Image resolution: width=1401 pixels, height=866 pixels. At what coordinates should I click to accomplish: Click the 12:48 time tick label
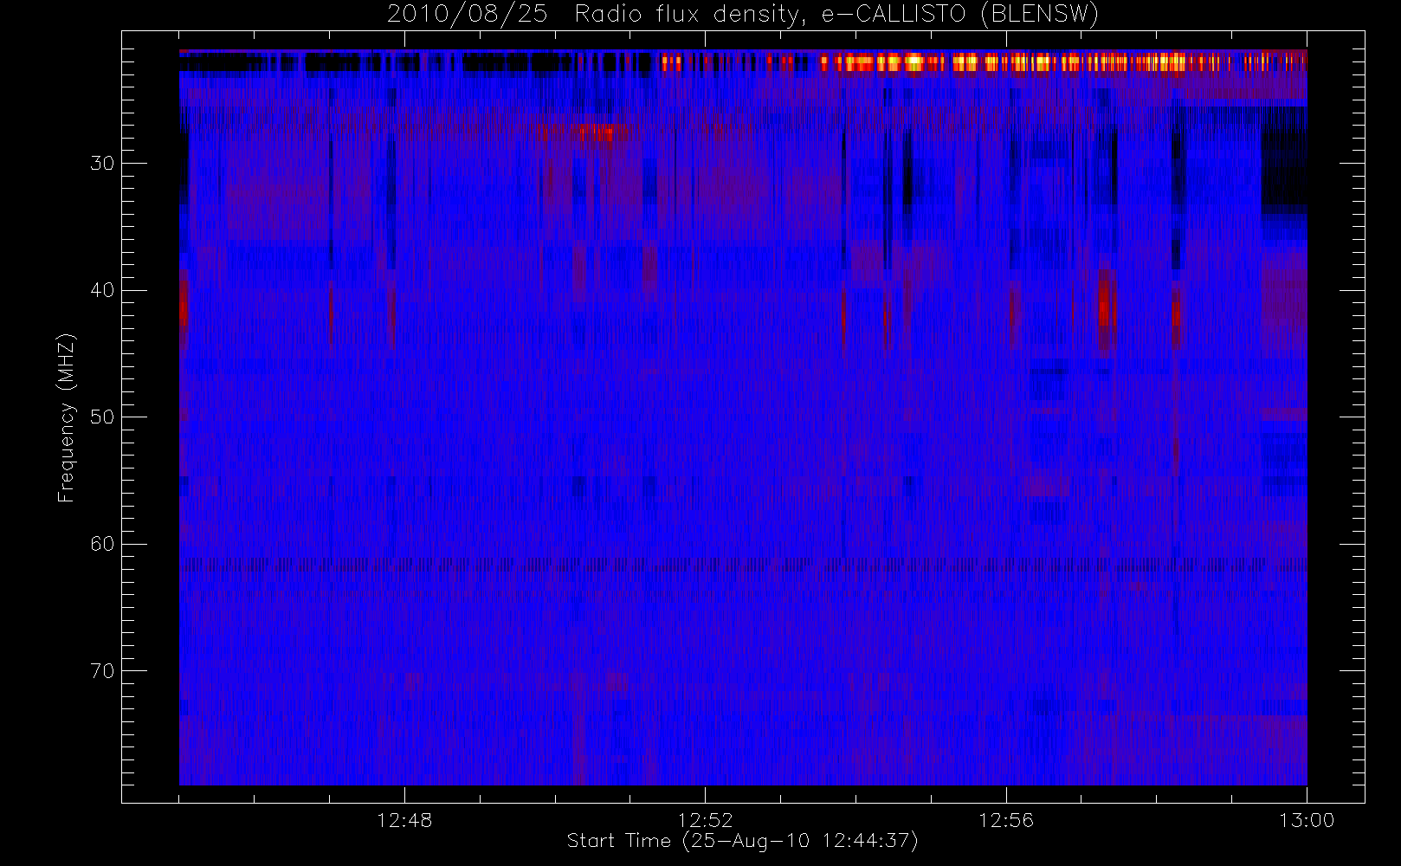(404, 820)
